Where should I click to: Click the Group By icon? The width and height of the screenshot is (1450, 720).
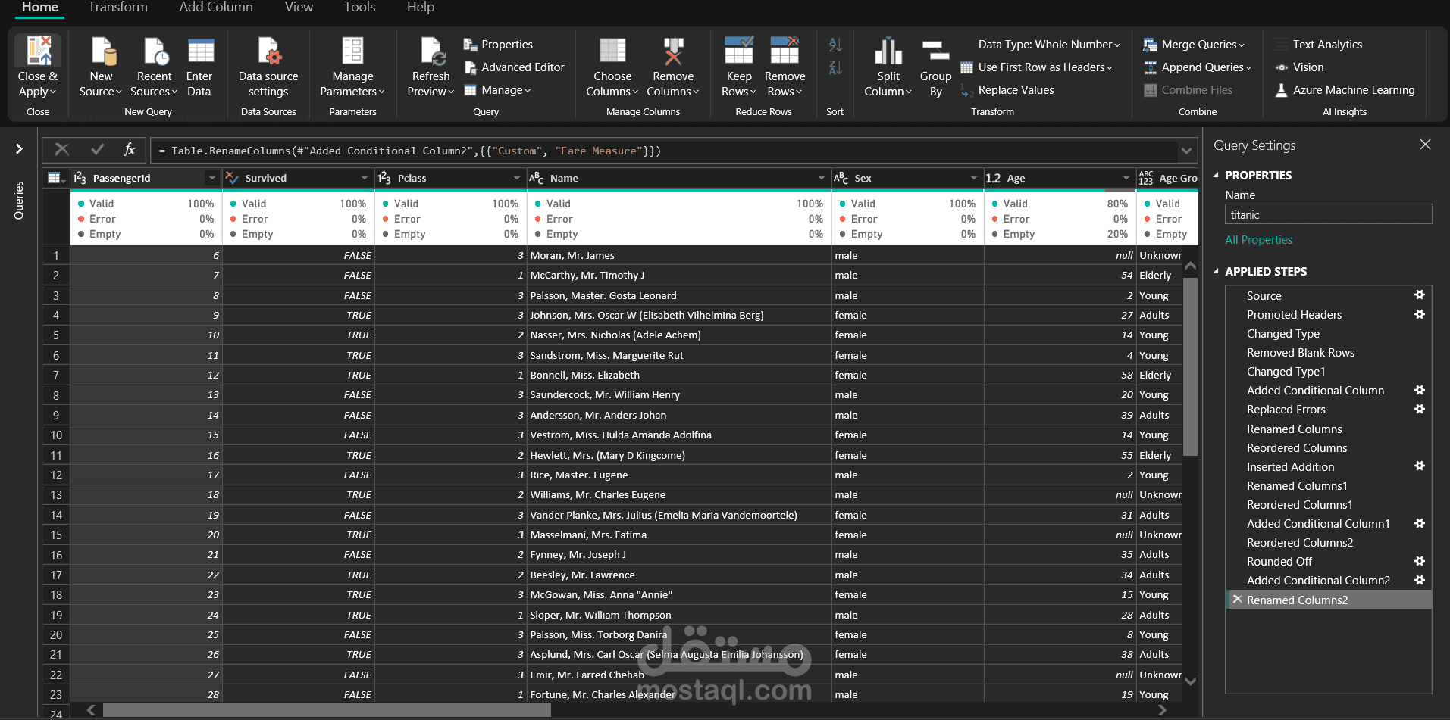[x=935, y=51]
